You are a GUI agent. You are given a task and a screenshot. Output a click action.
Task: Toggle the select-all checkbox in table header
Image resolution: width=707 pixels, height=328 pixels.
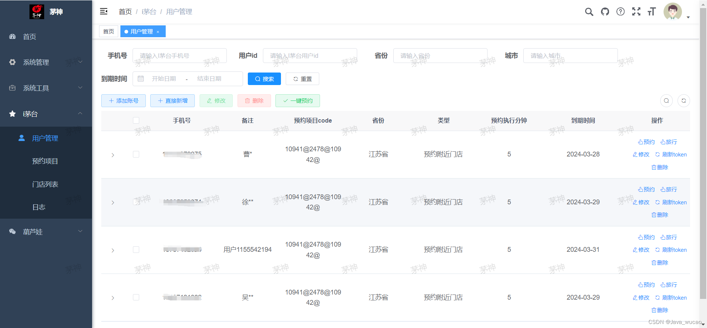coord(136,120)
